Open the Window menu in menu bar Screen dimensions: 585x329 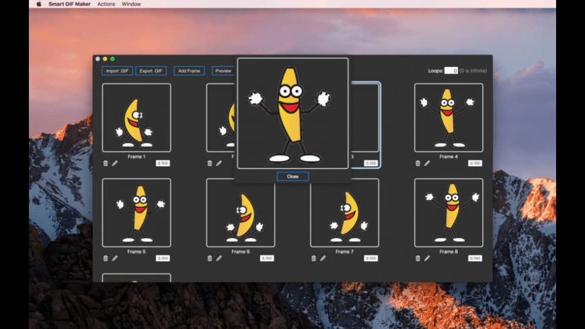132,4
